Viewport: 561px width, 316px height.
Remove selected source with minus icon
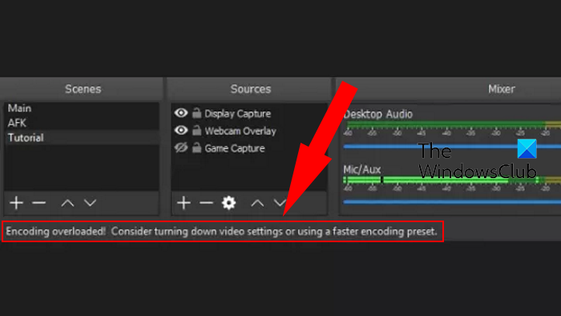tap(206, 203)
